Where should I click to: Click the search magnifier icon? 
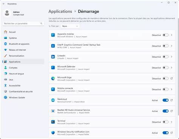point(41,23)
